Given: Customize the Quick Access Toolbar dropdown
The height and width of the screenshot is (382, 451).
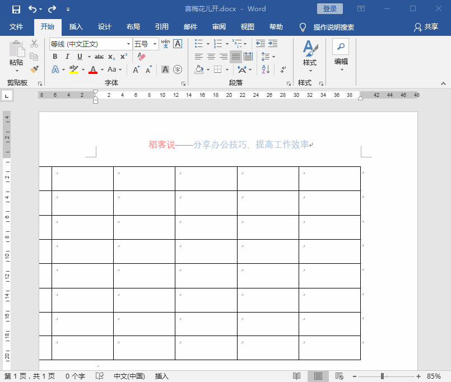Looking at the screenshot, I should pos(68,10).
